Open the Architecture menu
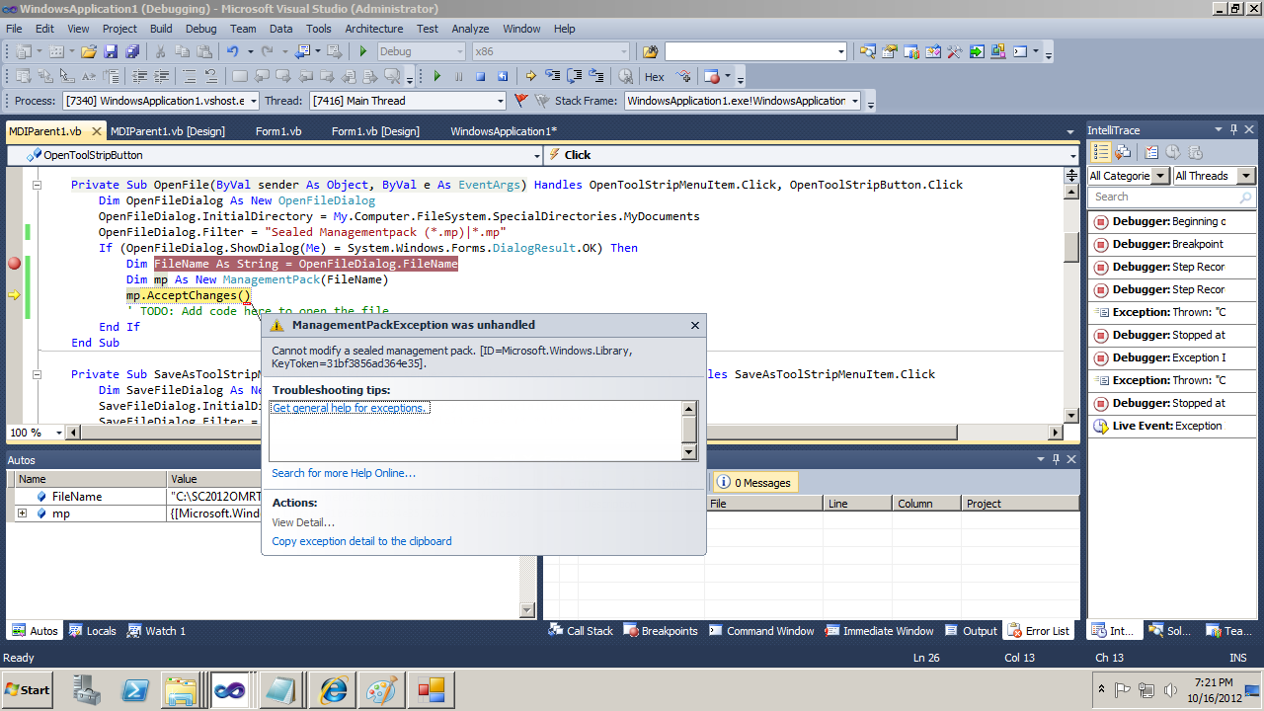1264x711 pixels. (x=373, y=29)
